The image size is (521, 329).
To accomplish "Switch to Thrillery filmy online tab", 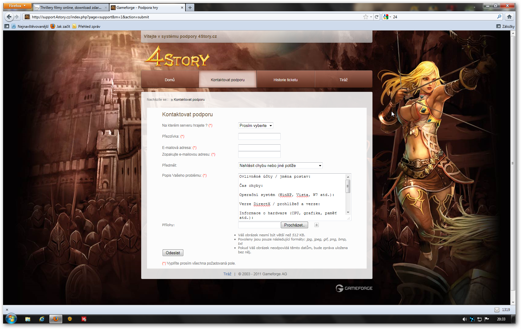I will tap(70, 8).
